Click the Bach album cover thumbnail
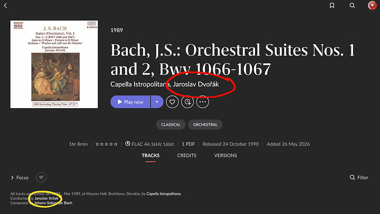This screenshot has width=380, height=214. (x=55, y=65)
